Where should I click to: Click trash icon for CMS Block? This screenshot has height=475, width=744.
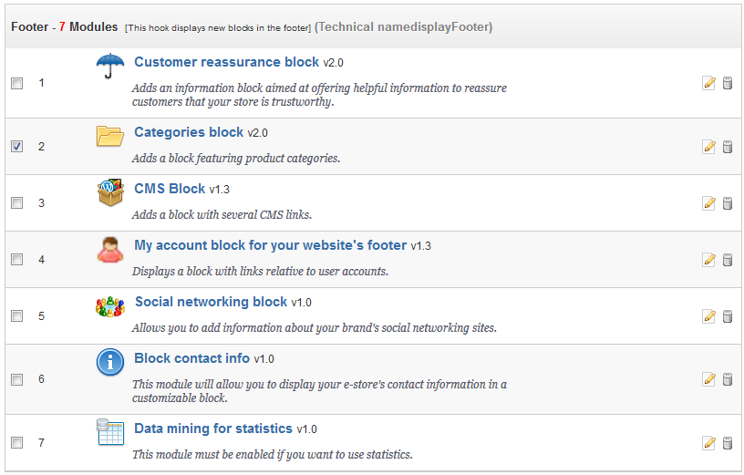pos(728,203)
